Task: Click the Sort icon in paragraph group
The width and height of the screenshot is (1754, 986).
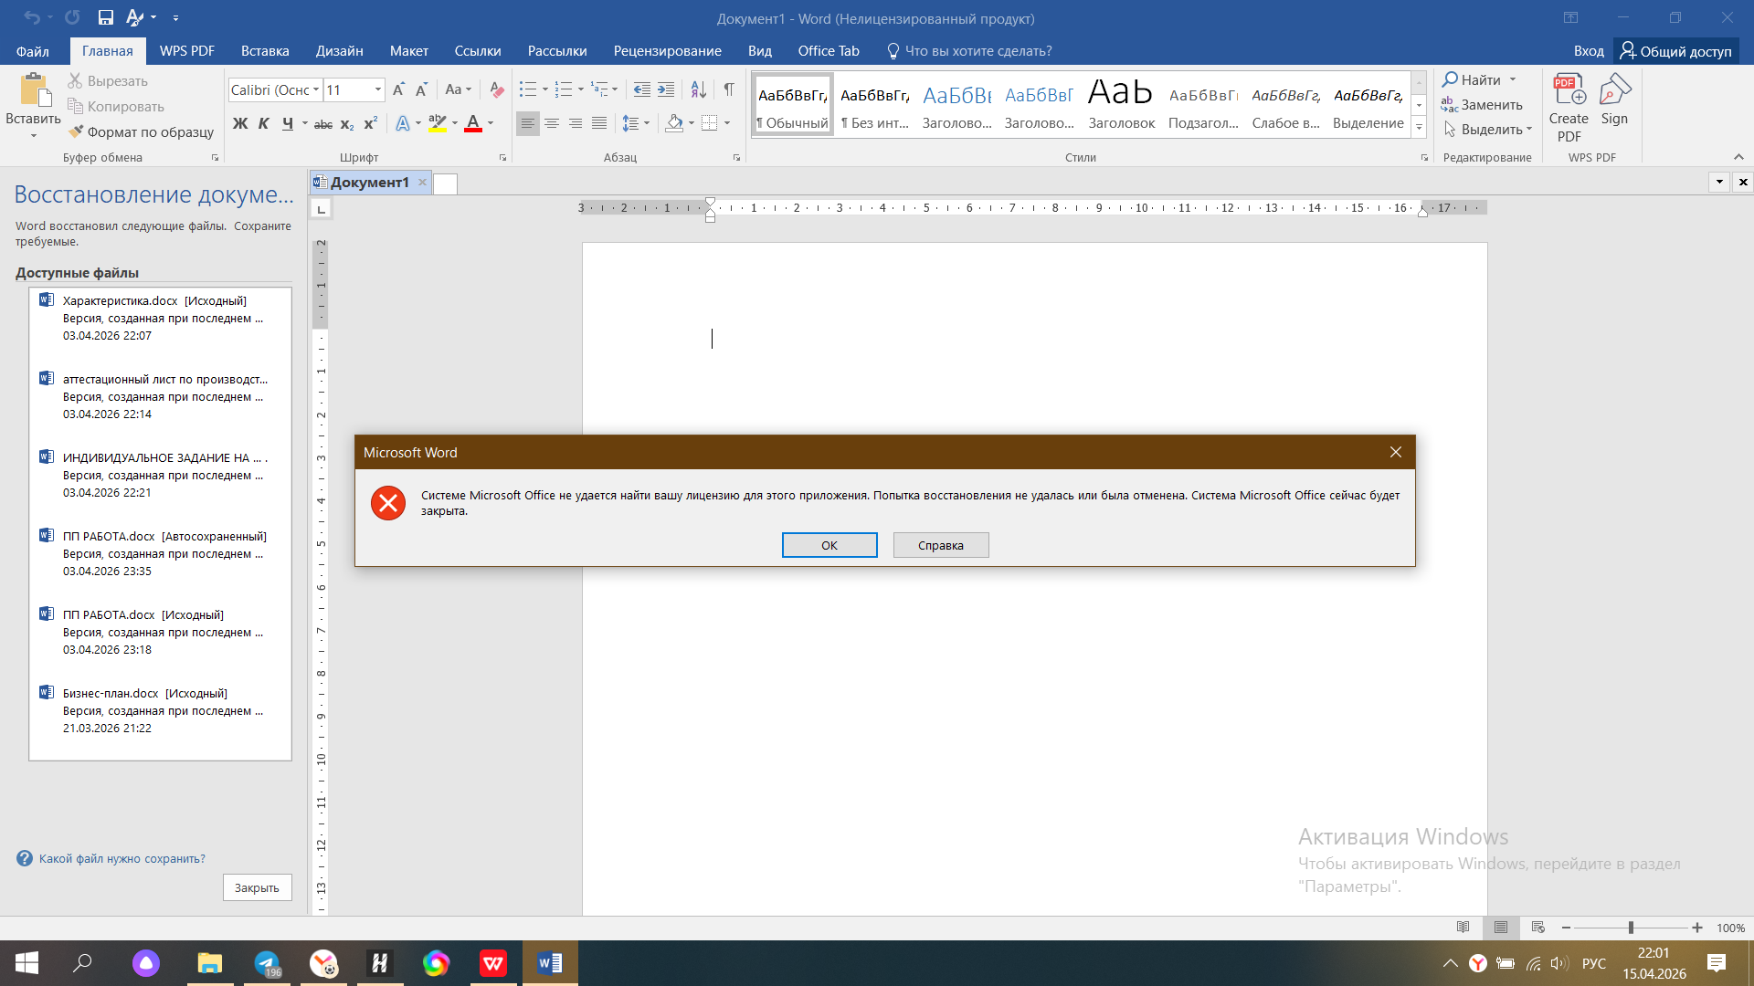Action: (x=698, y=89)
